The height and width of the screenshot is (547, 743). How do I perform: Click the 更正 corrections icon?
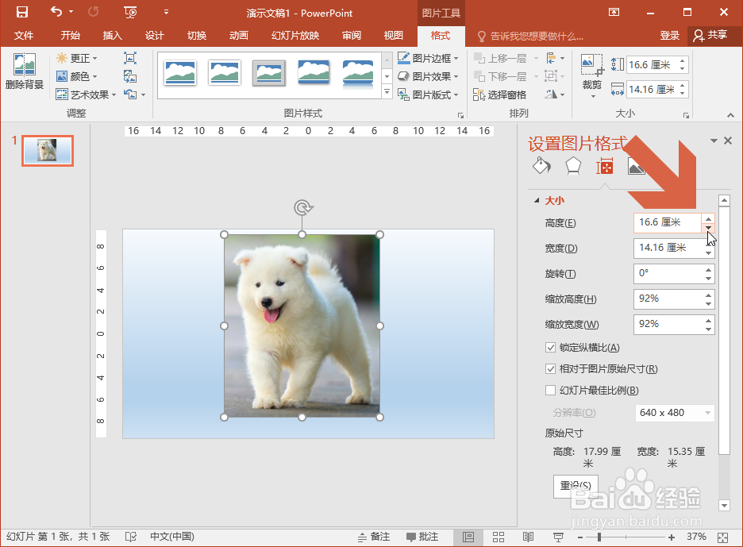[63, 59]
